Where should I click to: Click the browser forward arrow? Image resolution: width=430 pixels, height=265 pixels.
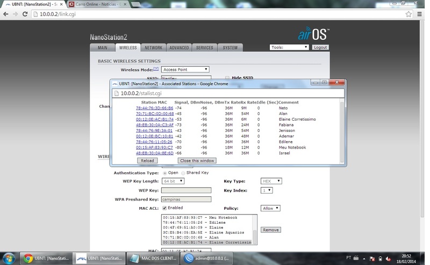tap(16, 14)
